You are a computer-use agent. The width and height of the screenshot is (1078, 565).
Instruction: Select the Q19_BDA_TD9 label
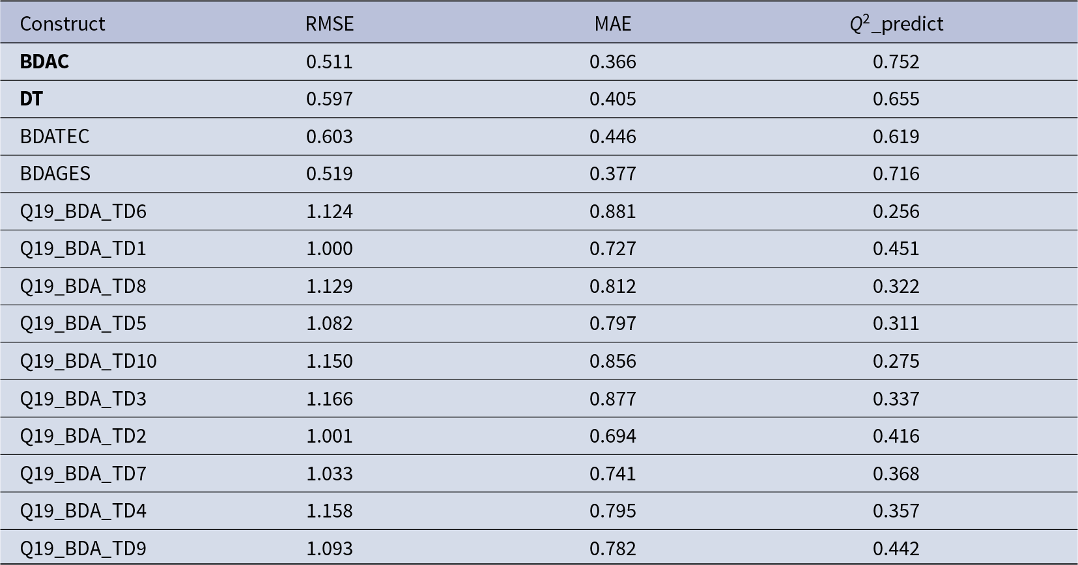click(x=83, y=548)
